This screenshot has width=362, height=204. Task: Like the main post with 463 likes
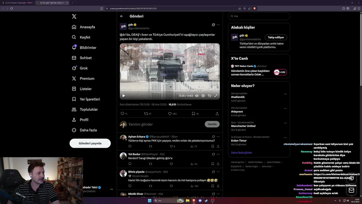point(172,114)
